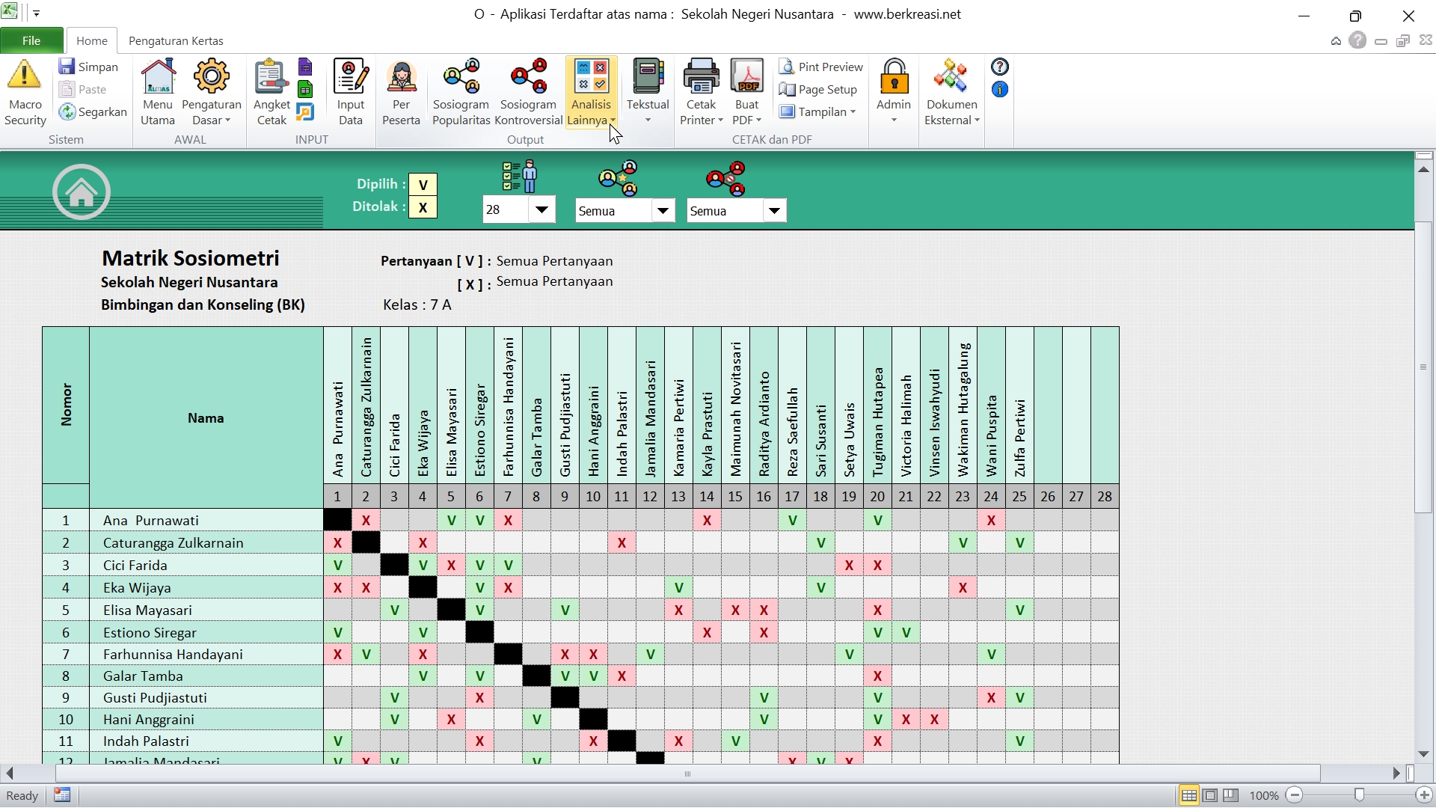This screenshot has width=1436, height=808.
Task: Click the Angket Cetak icon
Action: click(x=271, y=76)
